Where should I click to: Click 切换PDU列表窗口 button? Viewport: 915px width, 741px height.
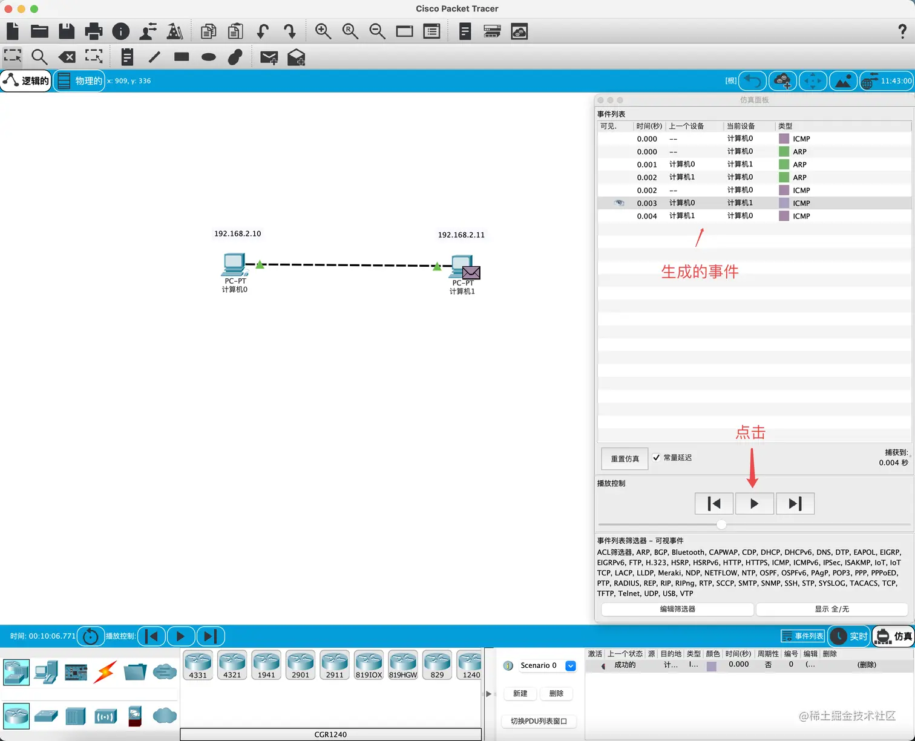[539, 721]
